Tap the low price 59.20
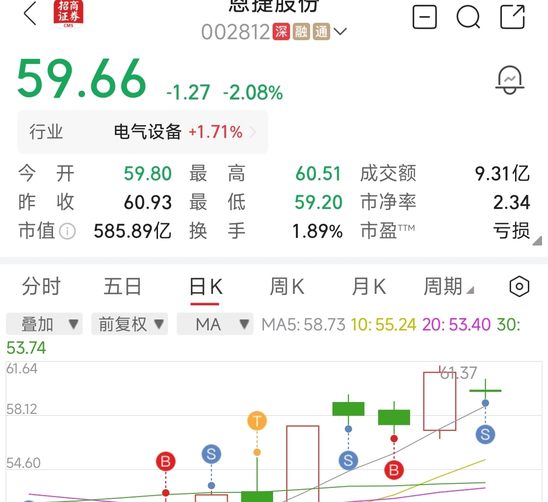This screenshot has width=548, height=502. point(318,203)
